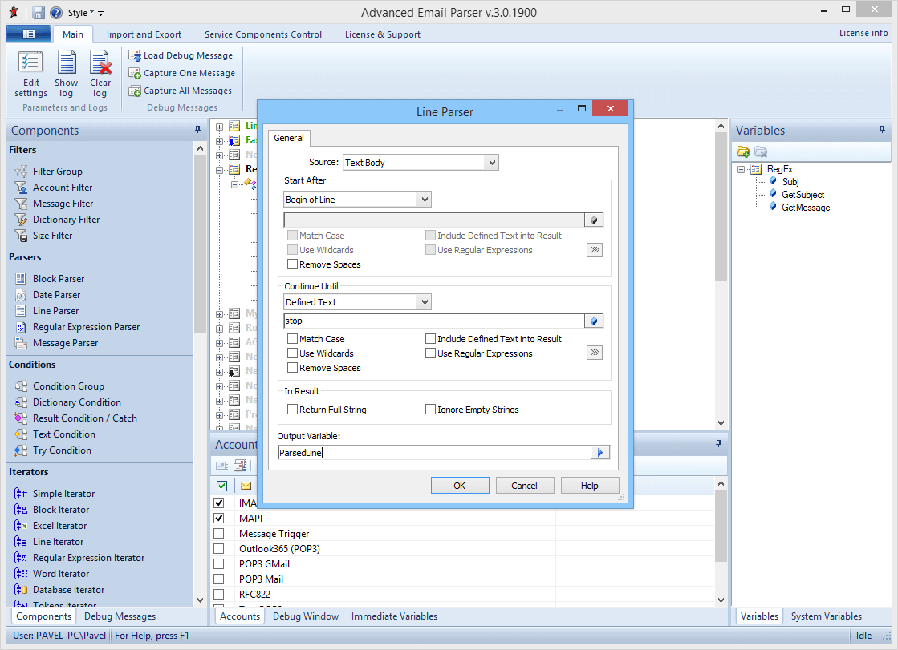Pin the Components panel

point(197,130)
